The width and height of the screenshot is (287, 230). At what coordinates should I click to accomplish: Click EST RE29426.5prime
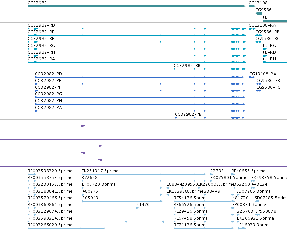click(204, 215)
